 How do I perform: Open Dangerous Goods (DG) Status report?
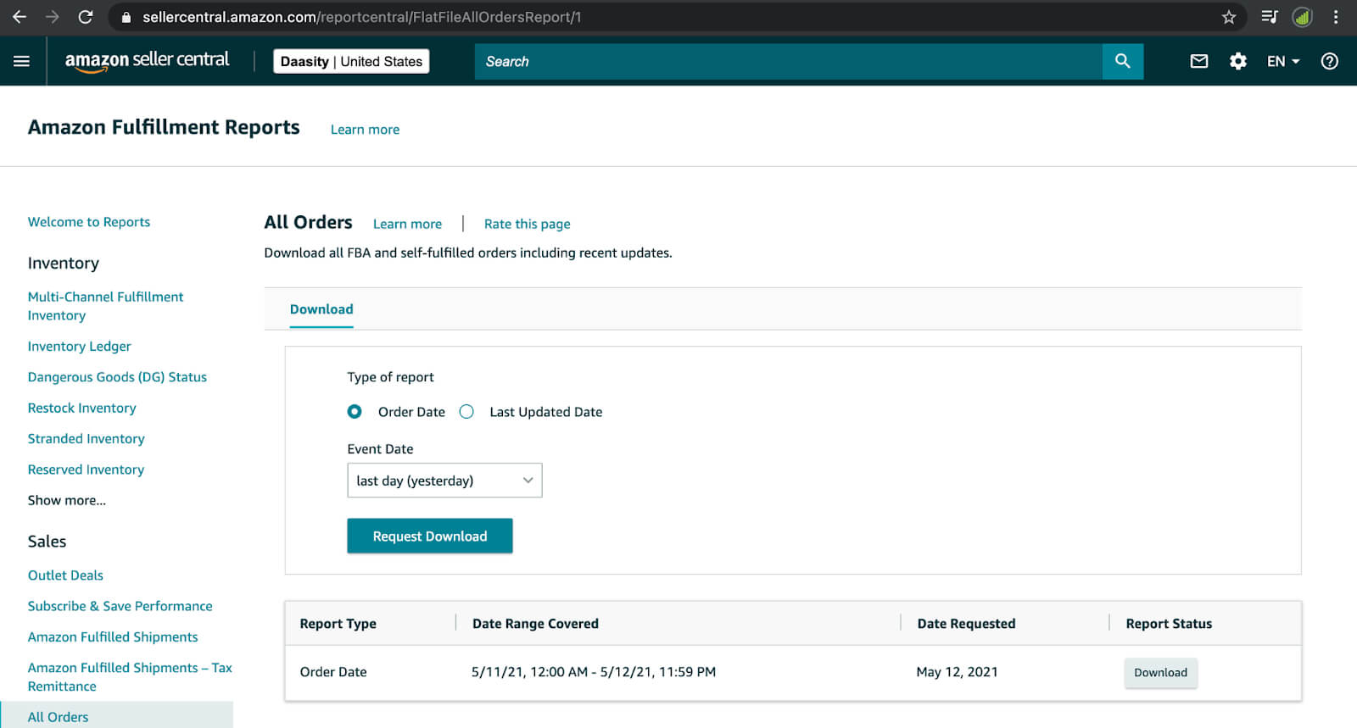pos(117,377)
